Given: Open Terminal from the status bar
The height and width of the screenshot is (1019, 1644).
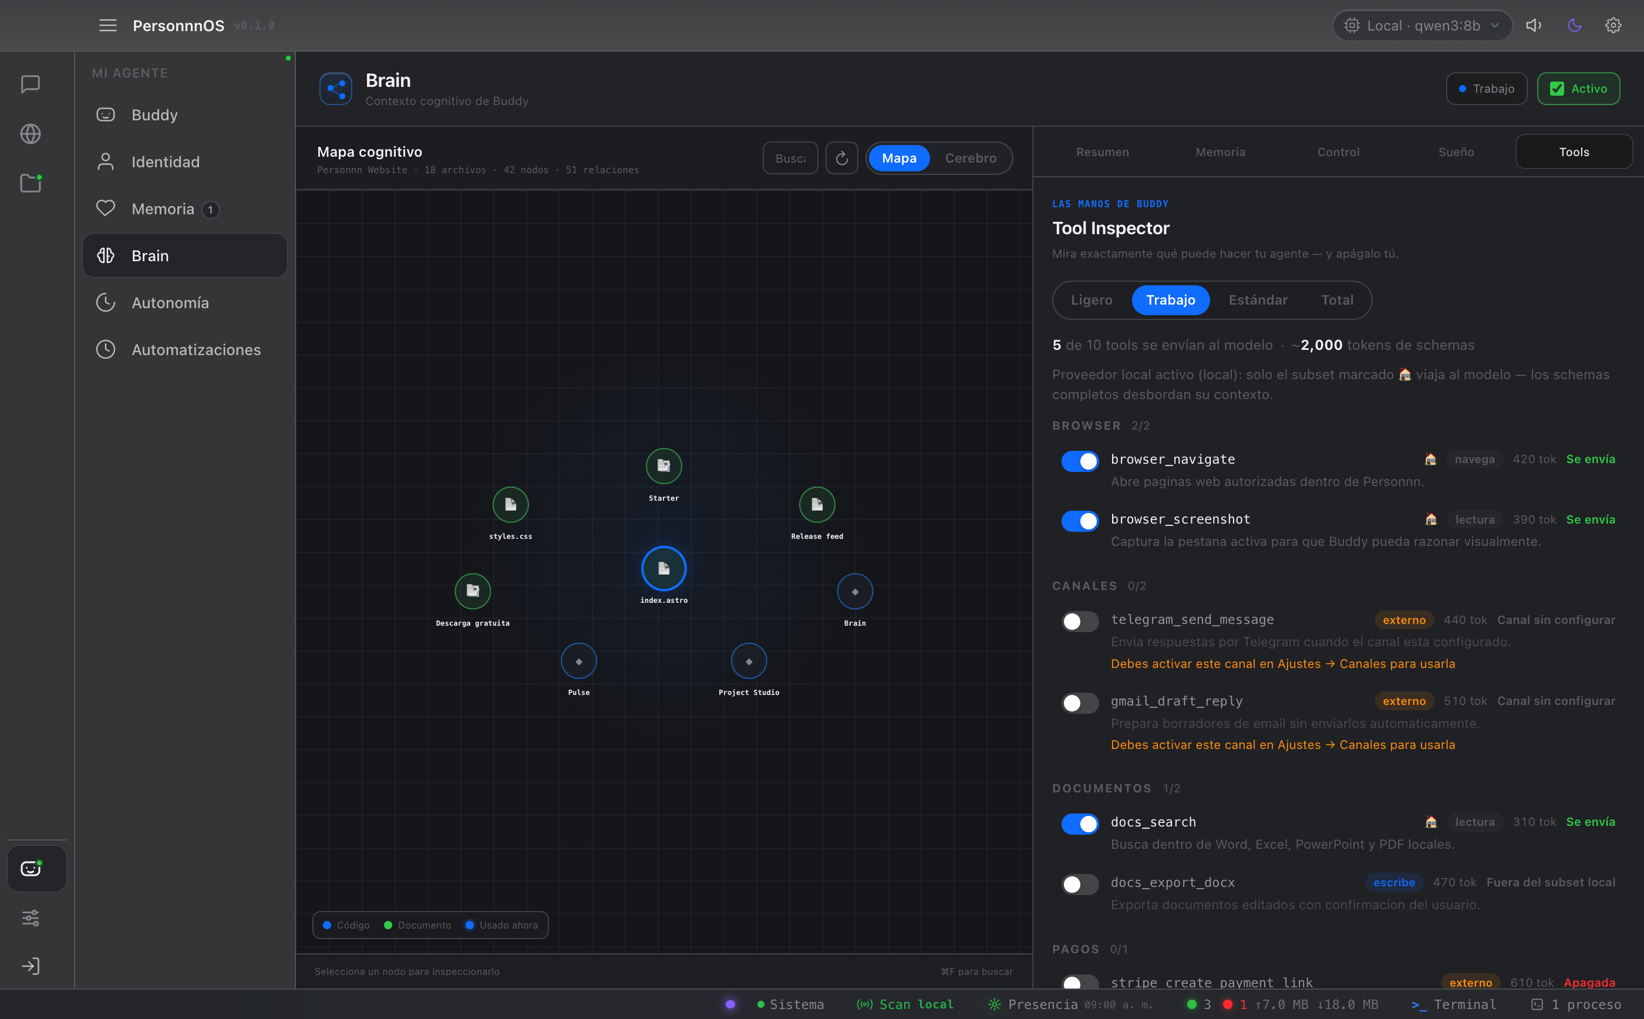Looking at the screenshot, I should (1453, 1005).
